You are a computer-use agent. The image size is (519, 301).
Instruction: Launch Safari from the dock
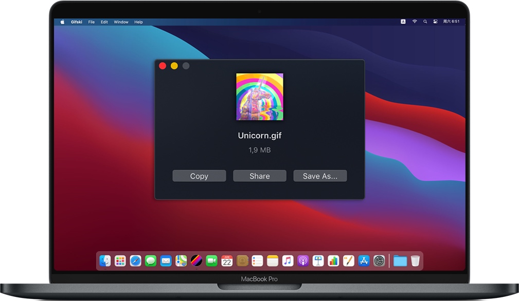(135, 261)
